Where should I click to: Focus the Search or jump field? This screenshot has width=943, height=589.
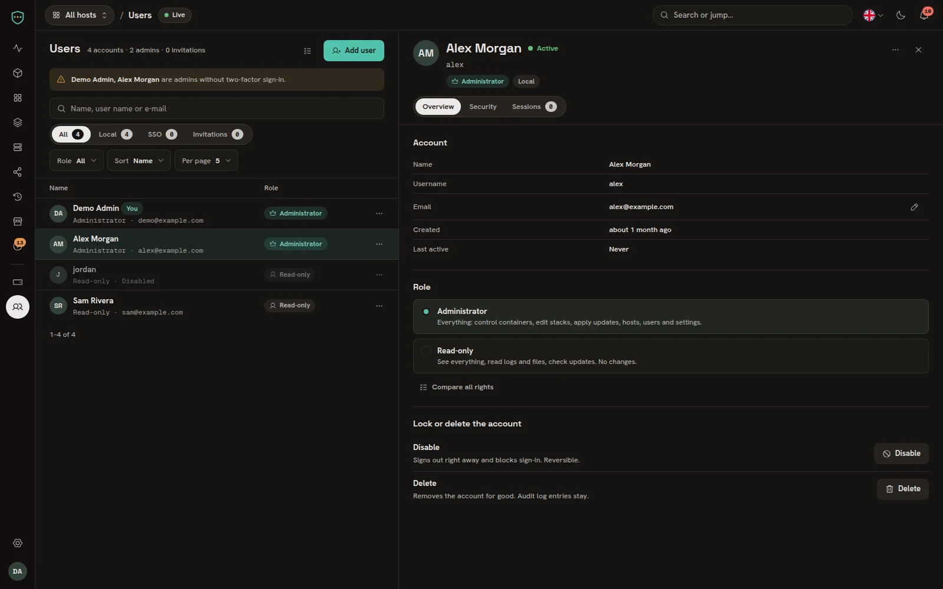(753, 15)
